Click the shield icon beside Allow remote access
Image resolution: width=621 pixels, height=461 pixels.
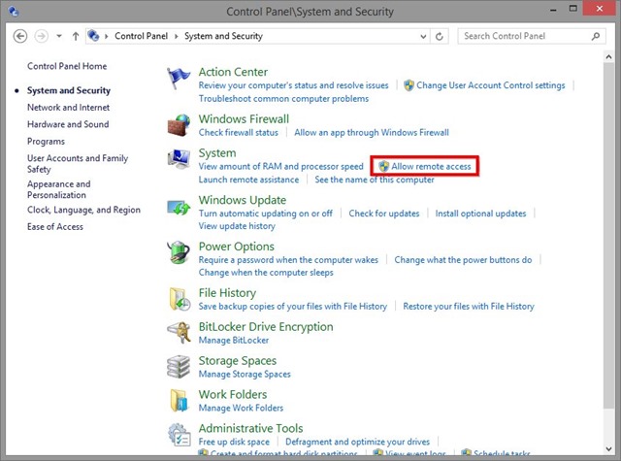tap(383, 166)
